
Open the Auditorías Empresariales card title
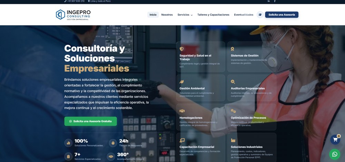248,88
